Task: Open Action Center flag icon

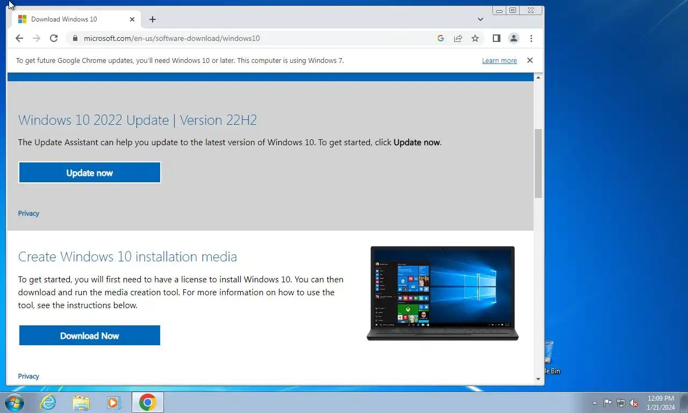Action: (607, 403)
